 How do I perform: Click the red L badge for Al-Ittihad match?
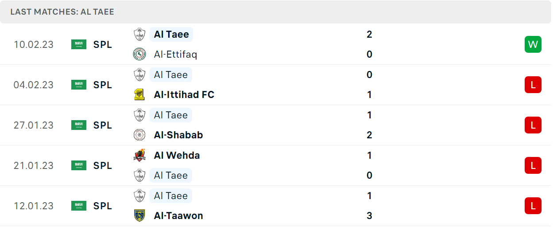point(533,85)
